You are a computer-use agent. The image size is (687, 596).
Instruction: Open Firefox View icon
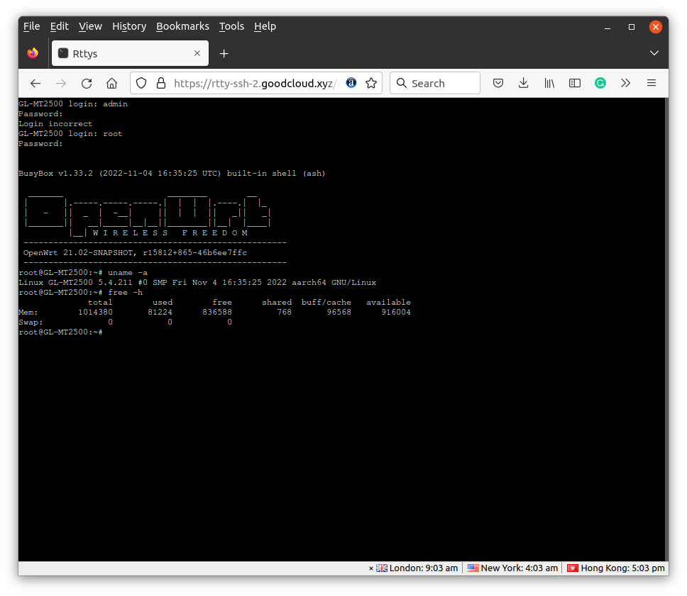(x=33, y=53)
